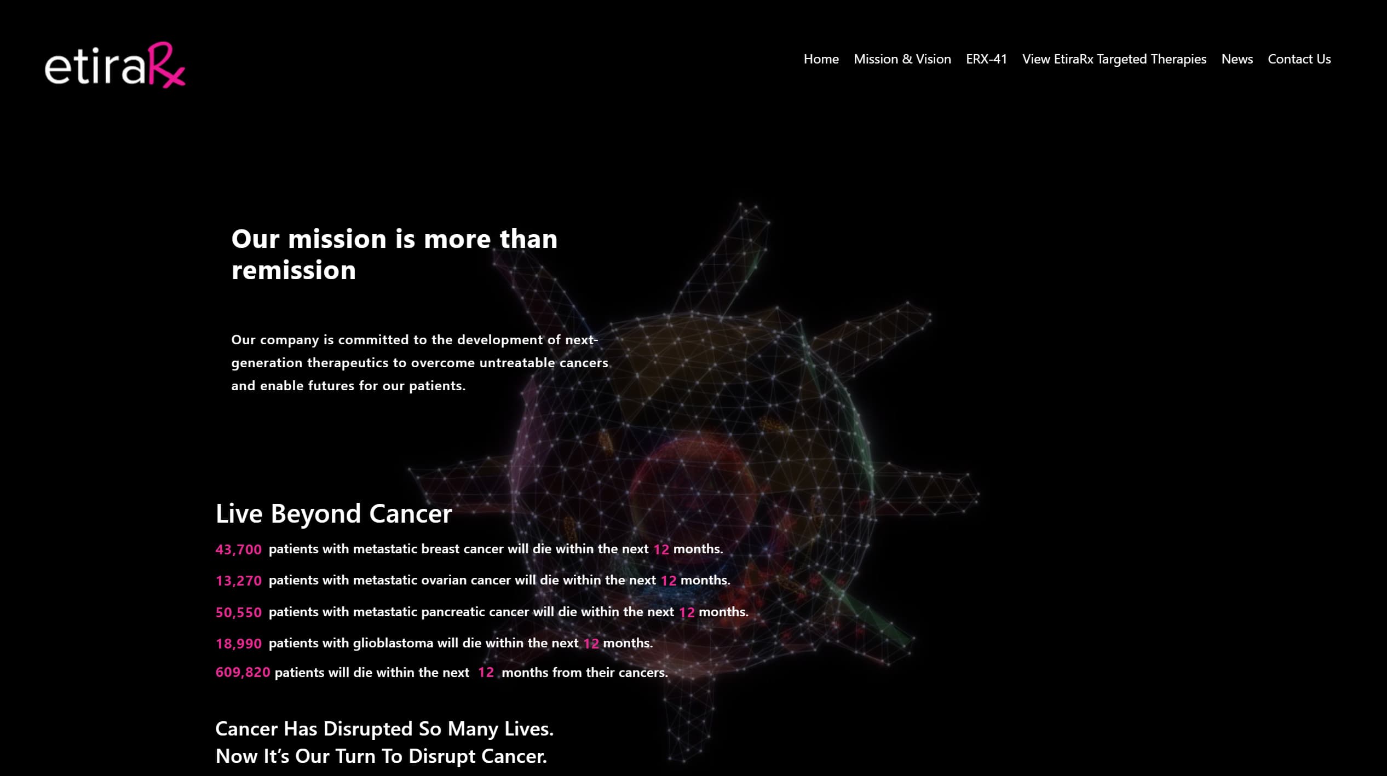Image resolution: width=1387 pixels, height=776 pixels.
Task: Open the ERX-41 nav link
Action: [x=986, y=59]
